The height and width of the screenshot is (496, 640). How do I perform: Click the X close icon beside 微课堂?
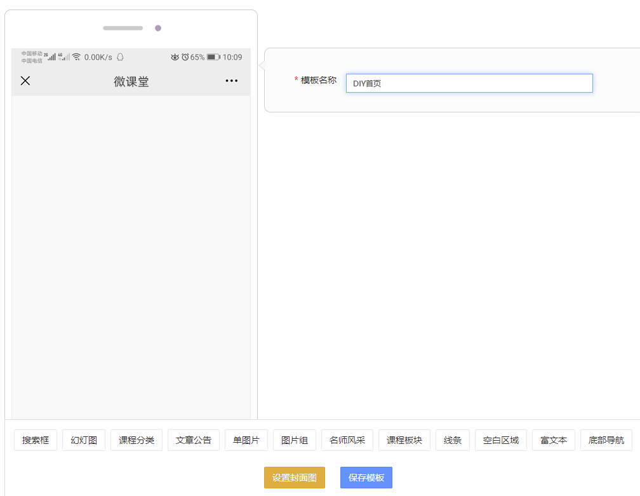(25, 81)
